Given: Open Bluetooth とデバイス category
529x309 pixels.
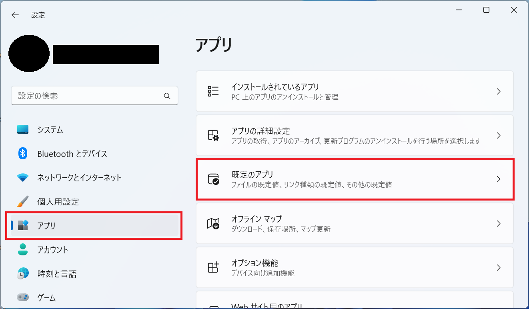Looking at the screenshot, I should 94,154.
